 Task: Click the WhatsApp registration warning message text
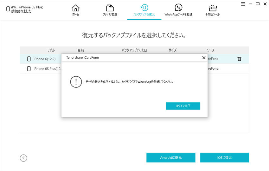[x=130, y=82]
